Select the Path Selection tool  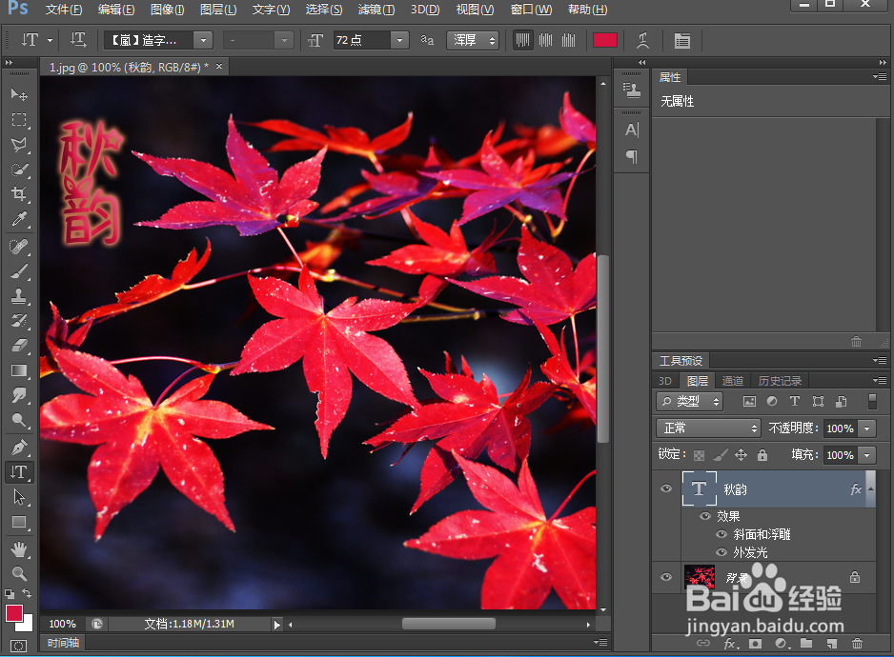tap(19, 497)
